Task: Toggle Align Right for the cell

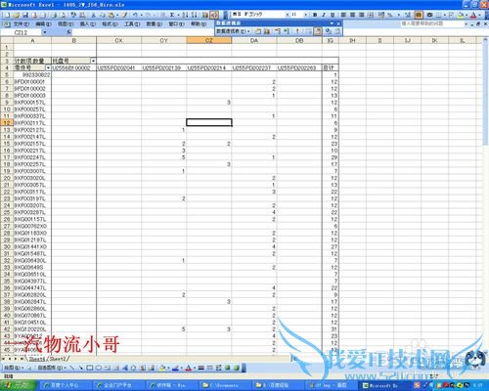Action: tap(361, 15)
